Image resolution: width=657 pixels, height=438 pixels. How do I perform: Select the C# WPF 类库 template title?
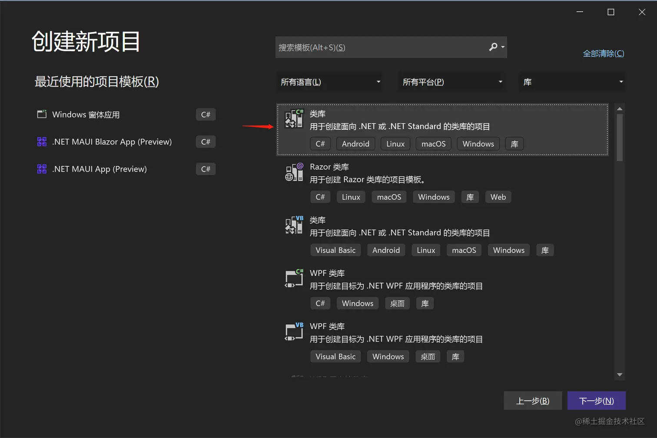[327, 273]
